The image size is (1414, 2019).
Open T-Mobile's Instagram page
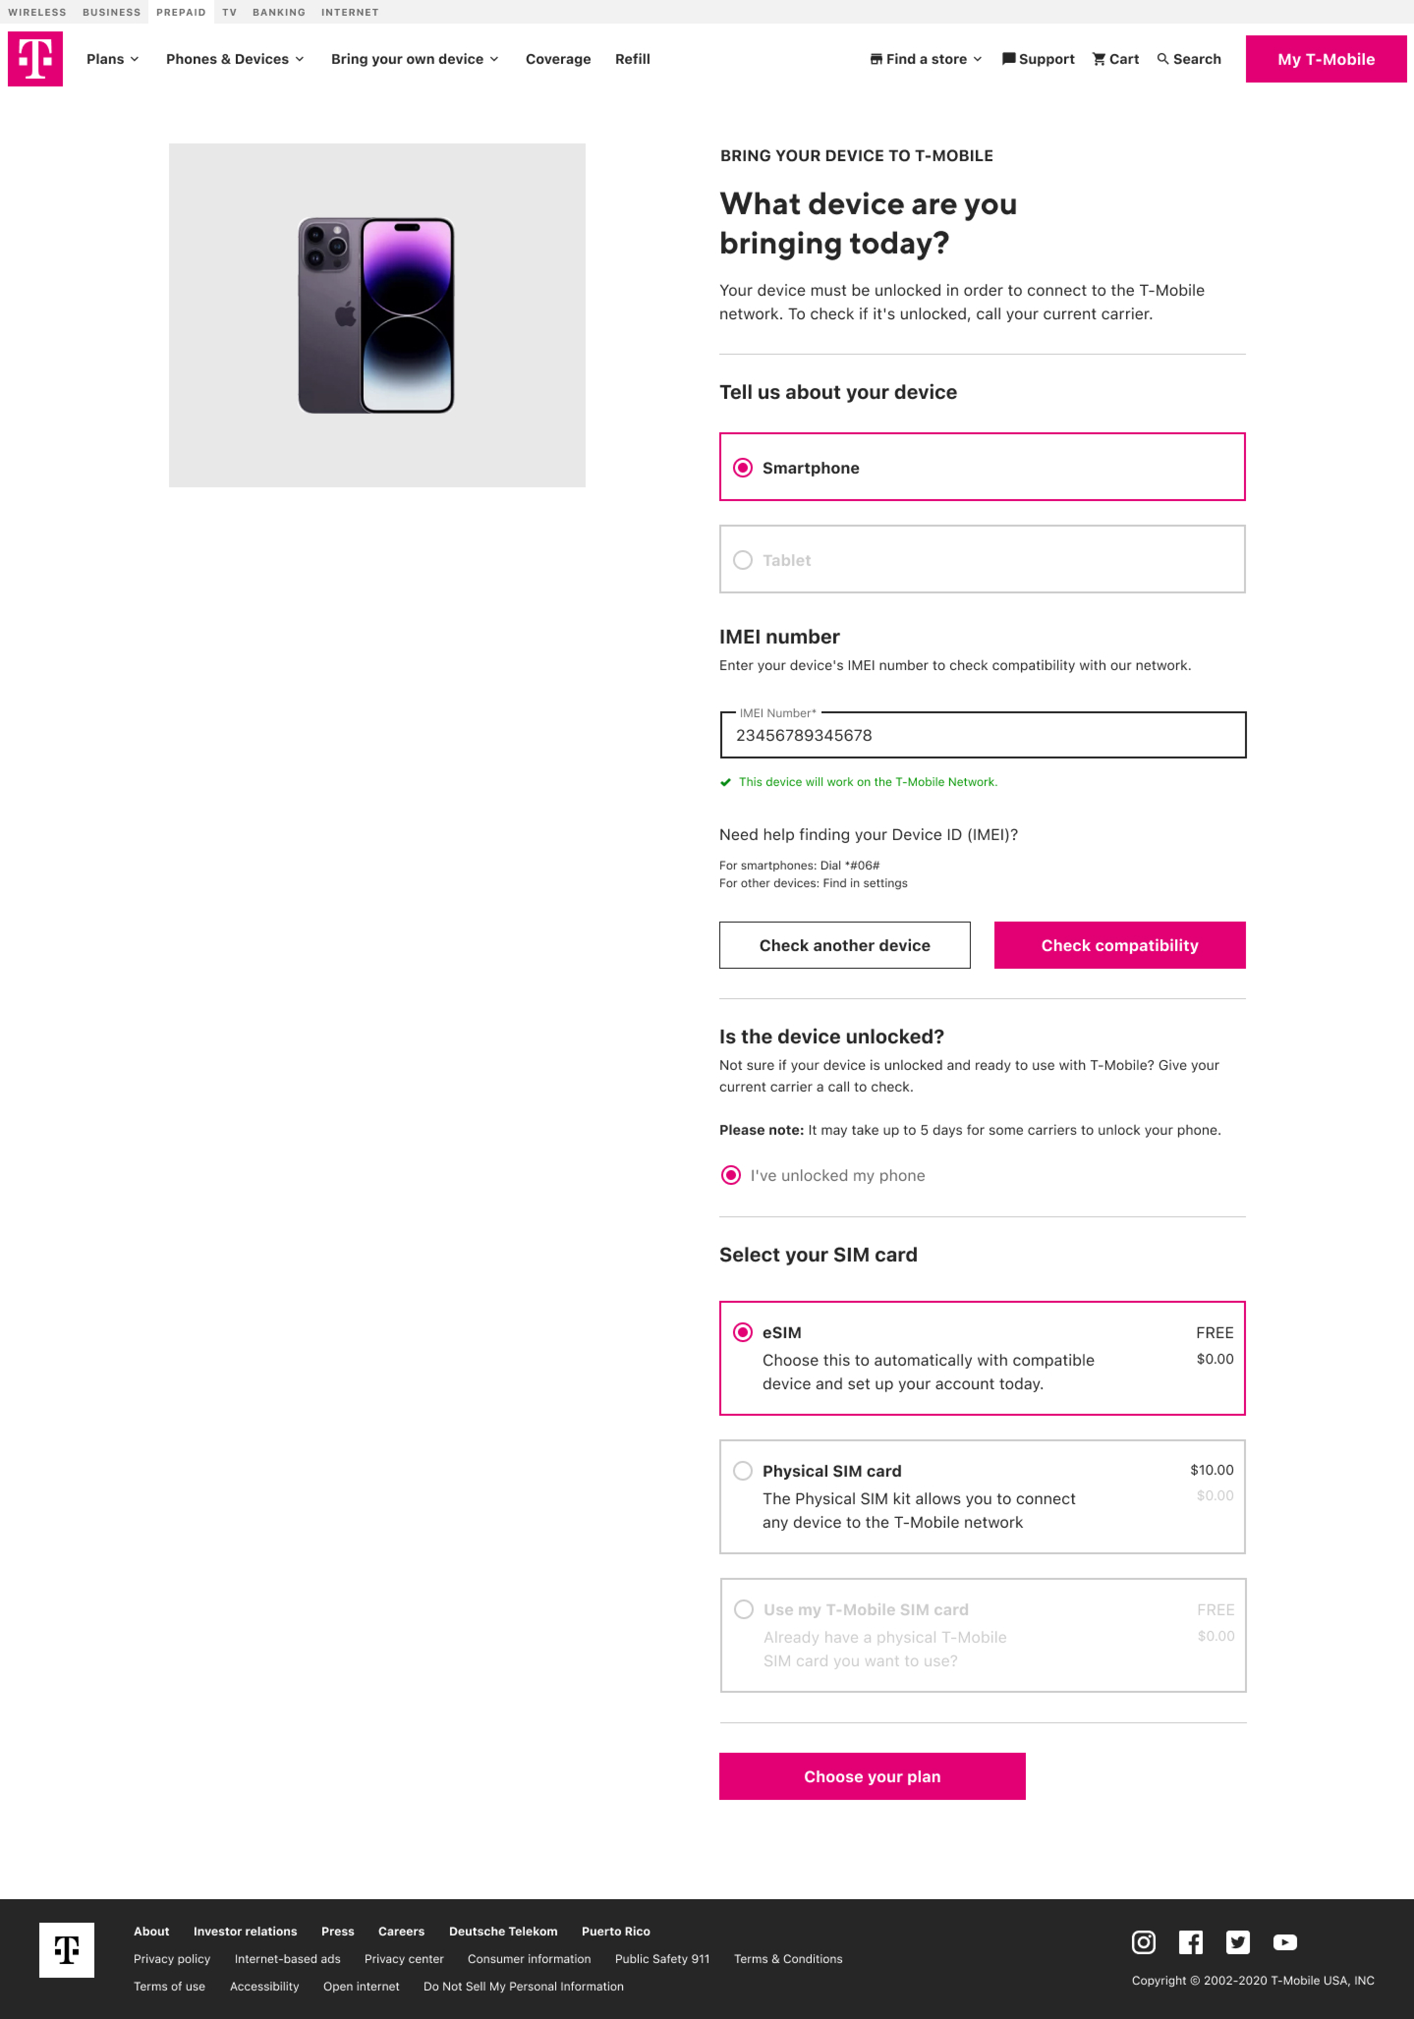[1143, 1941]
